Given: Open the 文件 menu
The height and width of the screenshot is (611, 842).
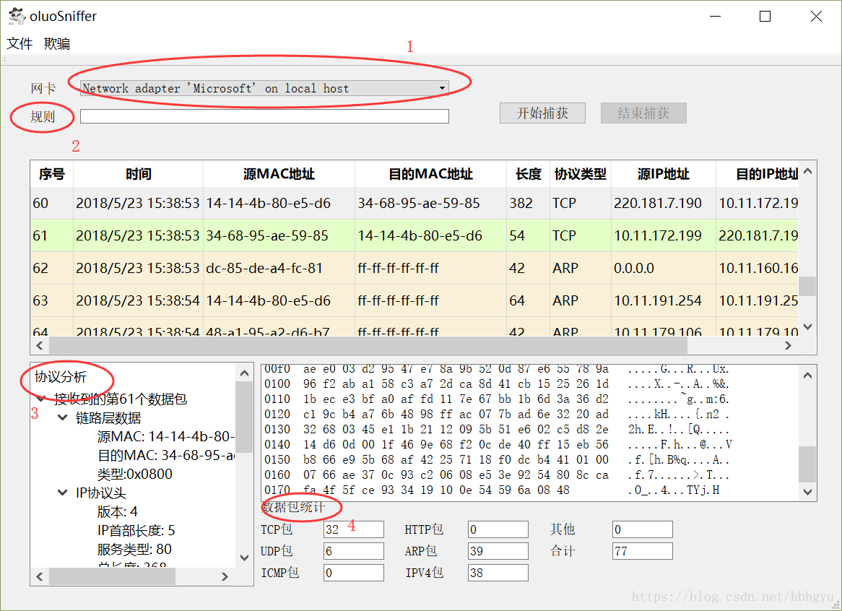Looking at the screenshot, I should click(19, 43).
